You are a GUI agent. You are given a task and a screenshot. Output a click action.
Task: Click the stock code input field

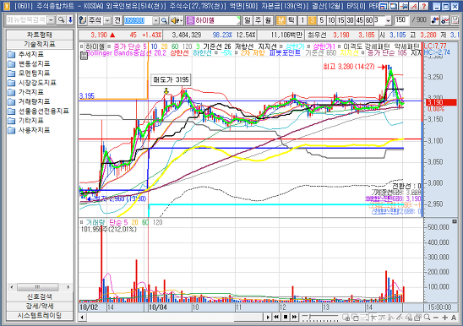(138, 20)
